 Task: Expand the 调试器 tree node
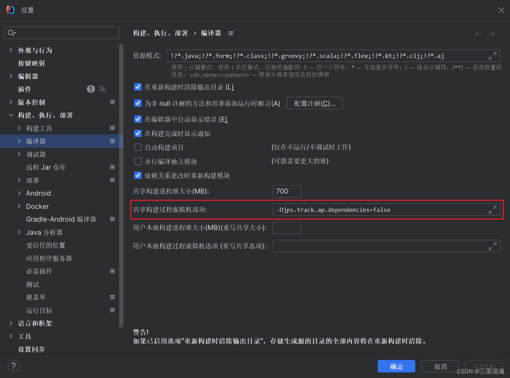(x=19, y=154)
